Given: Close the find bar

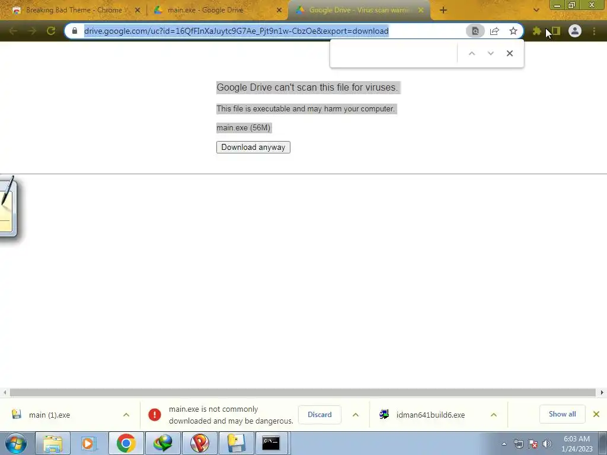Looking at the screenshot, I should pos(509,53).
